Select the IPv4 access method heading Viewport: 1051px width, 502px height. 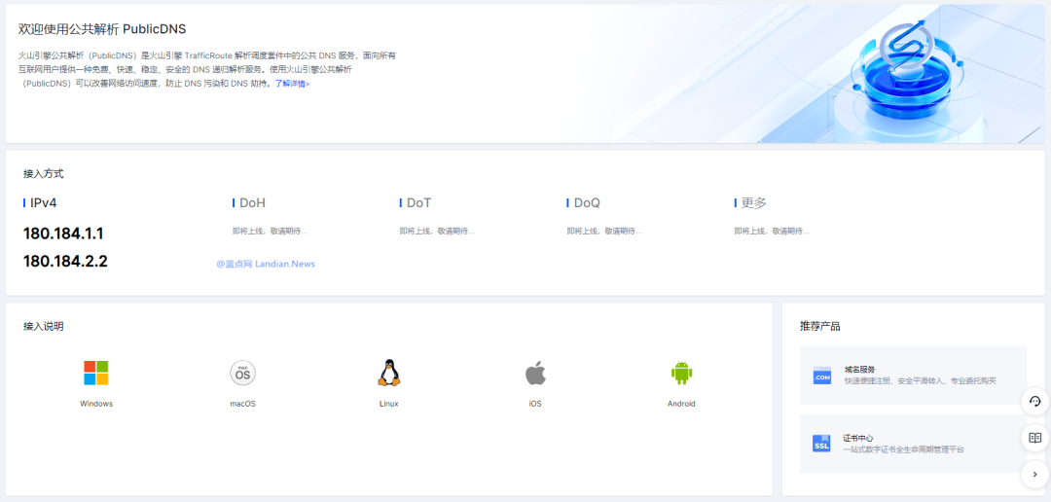click(44, 202)
